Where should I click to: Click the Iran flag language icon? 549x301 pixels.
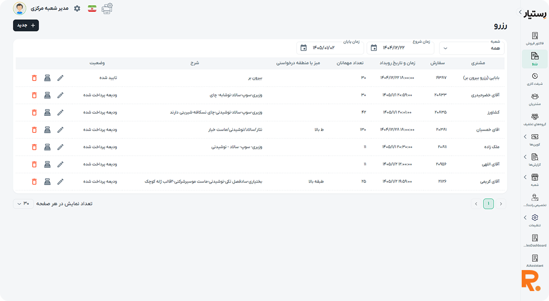[x=92, y=9]
